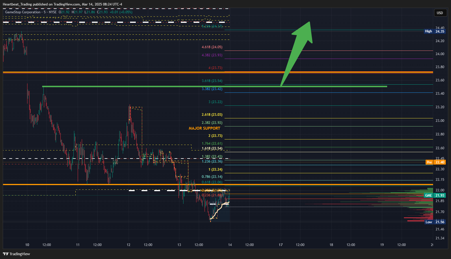Click date 13 on the time axis
Screen dimensions: 451x259
[x=179, y=245]
